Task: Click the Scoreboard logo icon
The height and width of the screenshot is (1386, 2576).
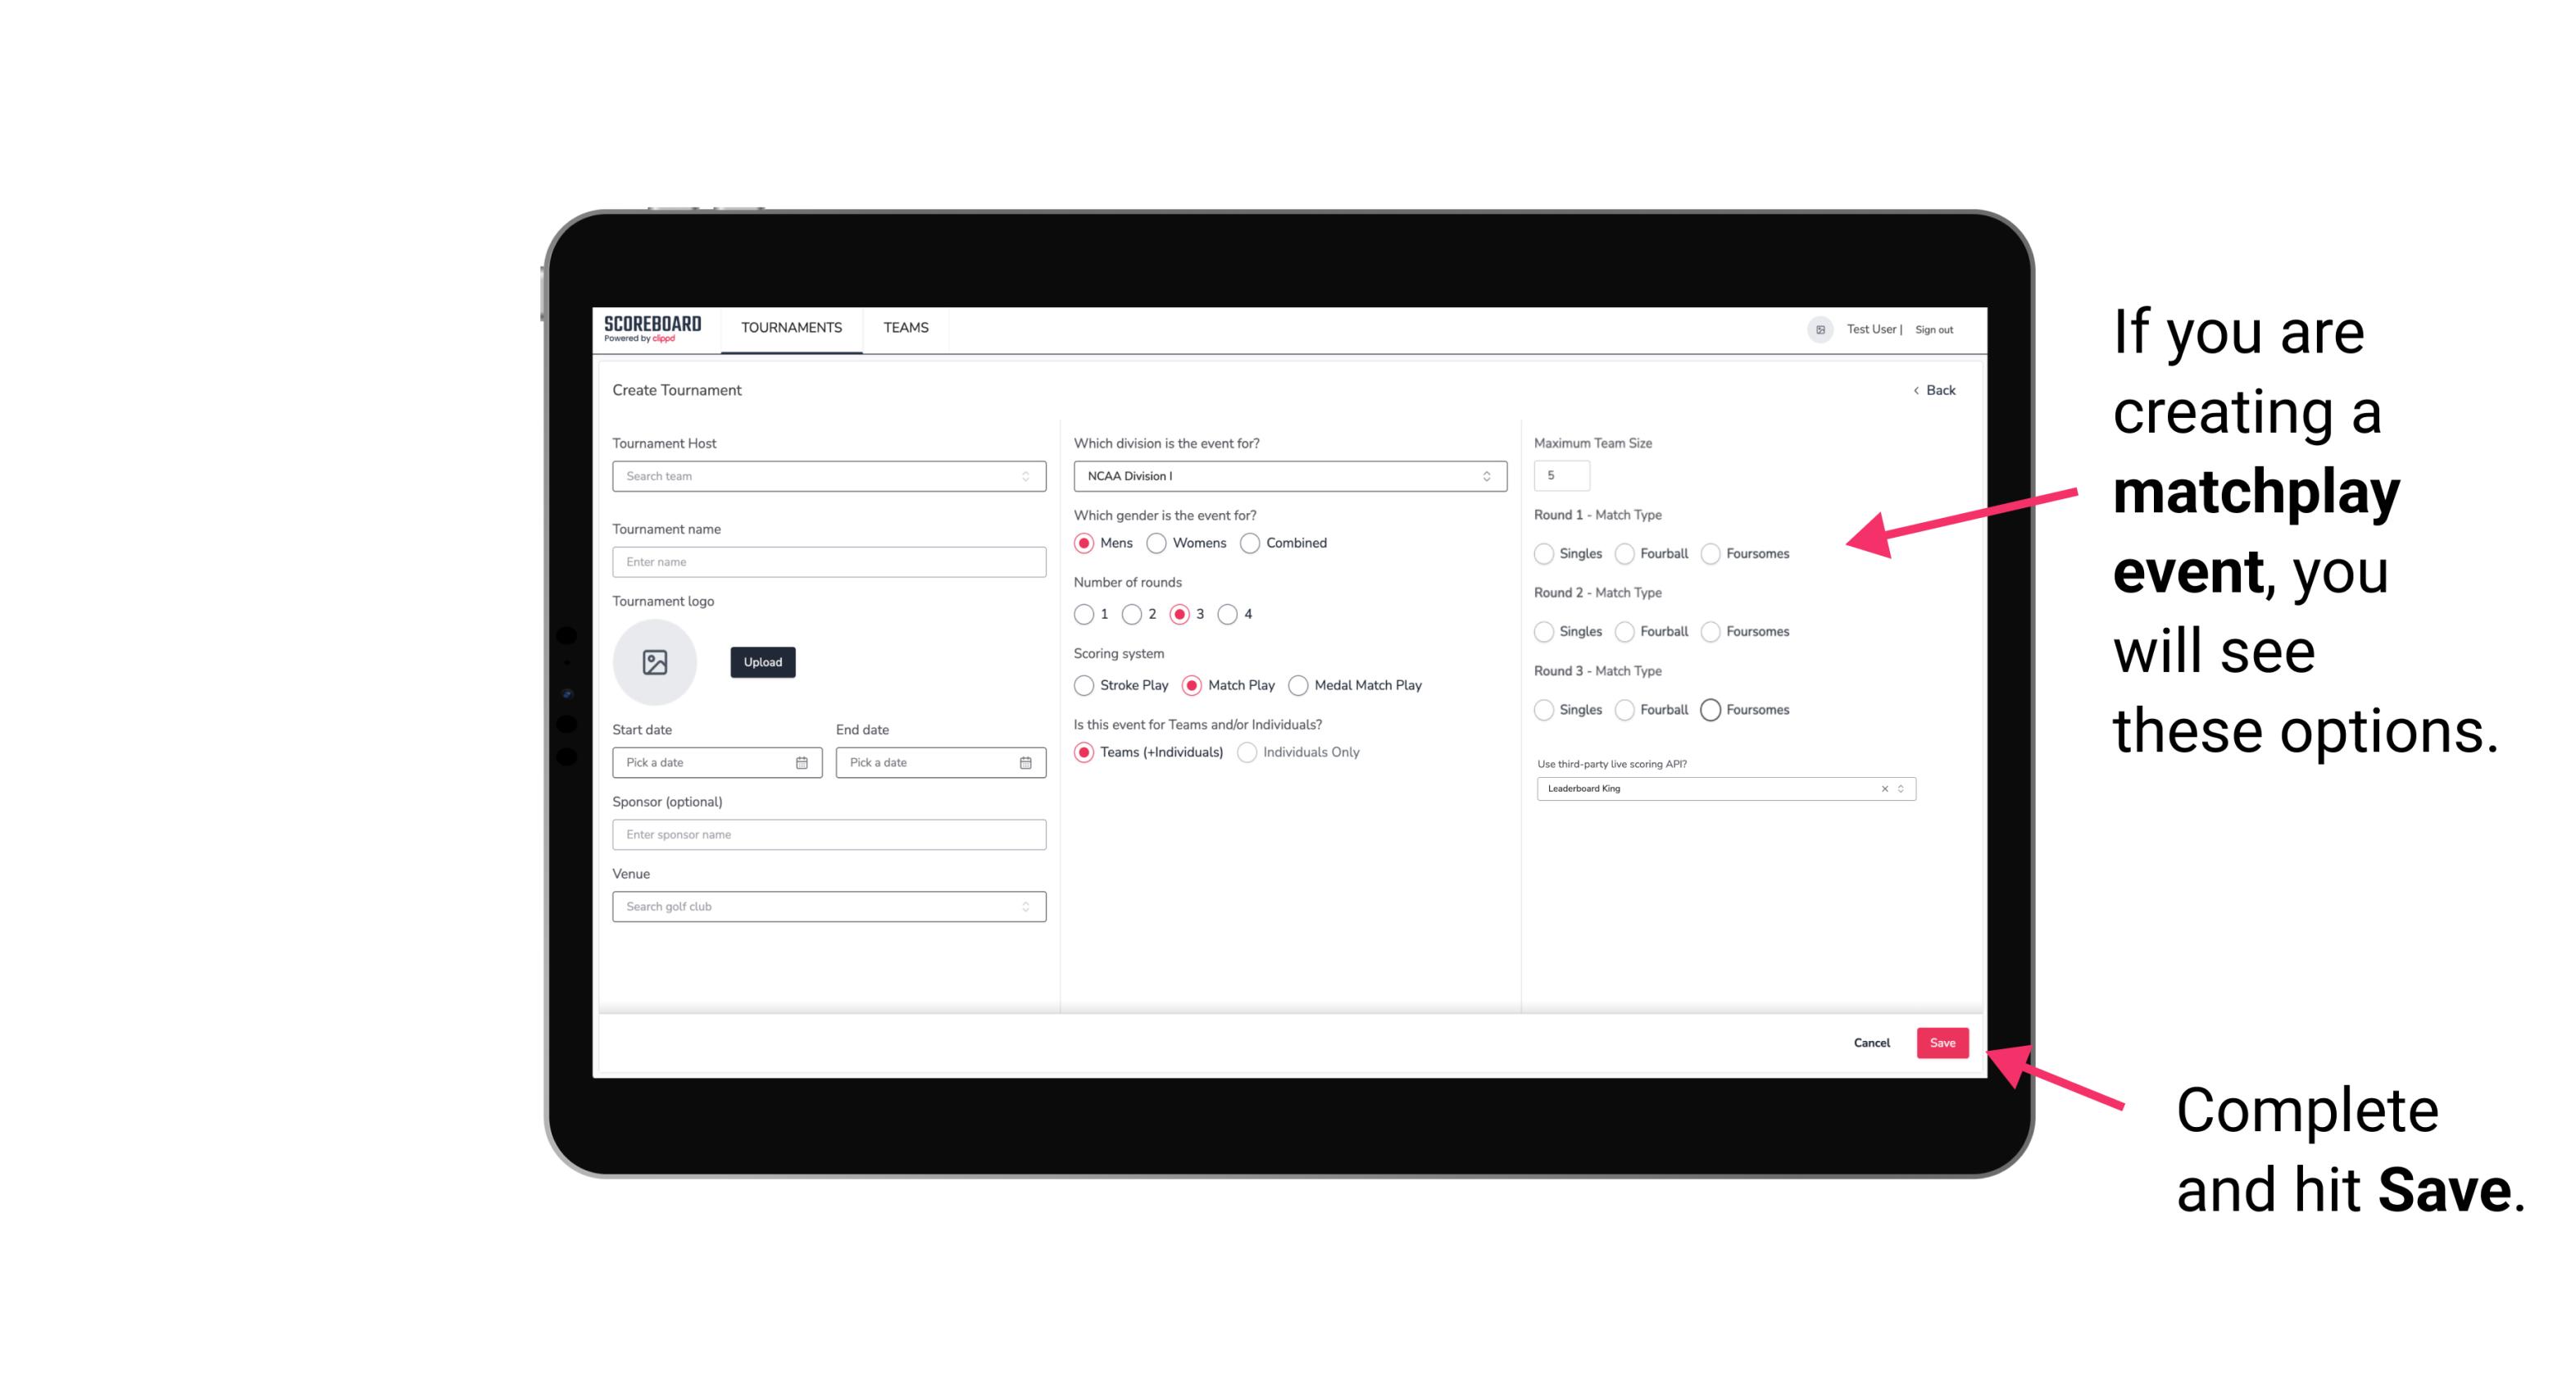Action: pos(653,328)
